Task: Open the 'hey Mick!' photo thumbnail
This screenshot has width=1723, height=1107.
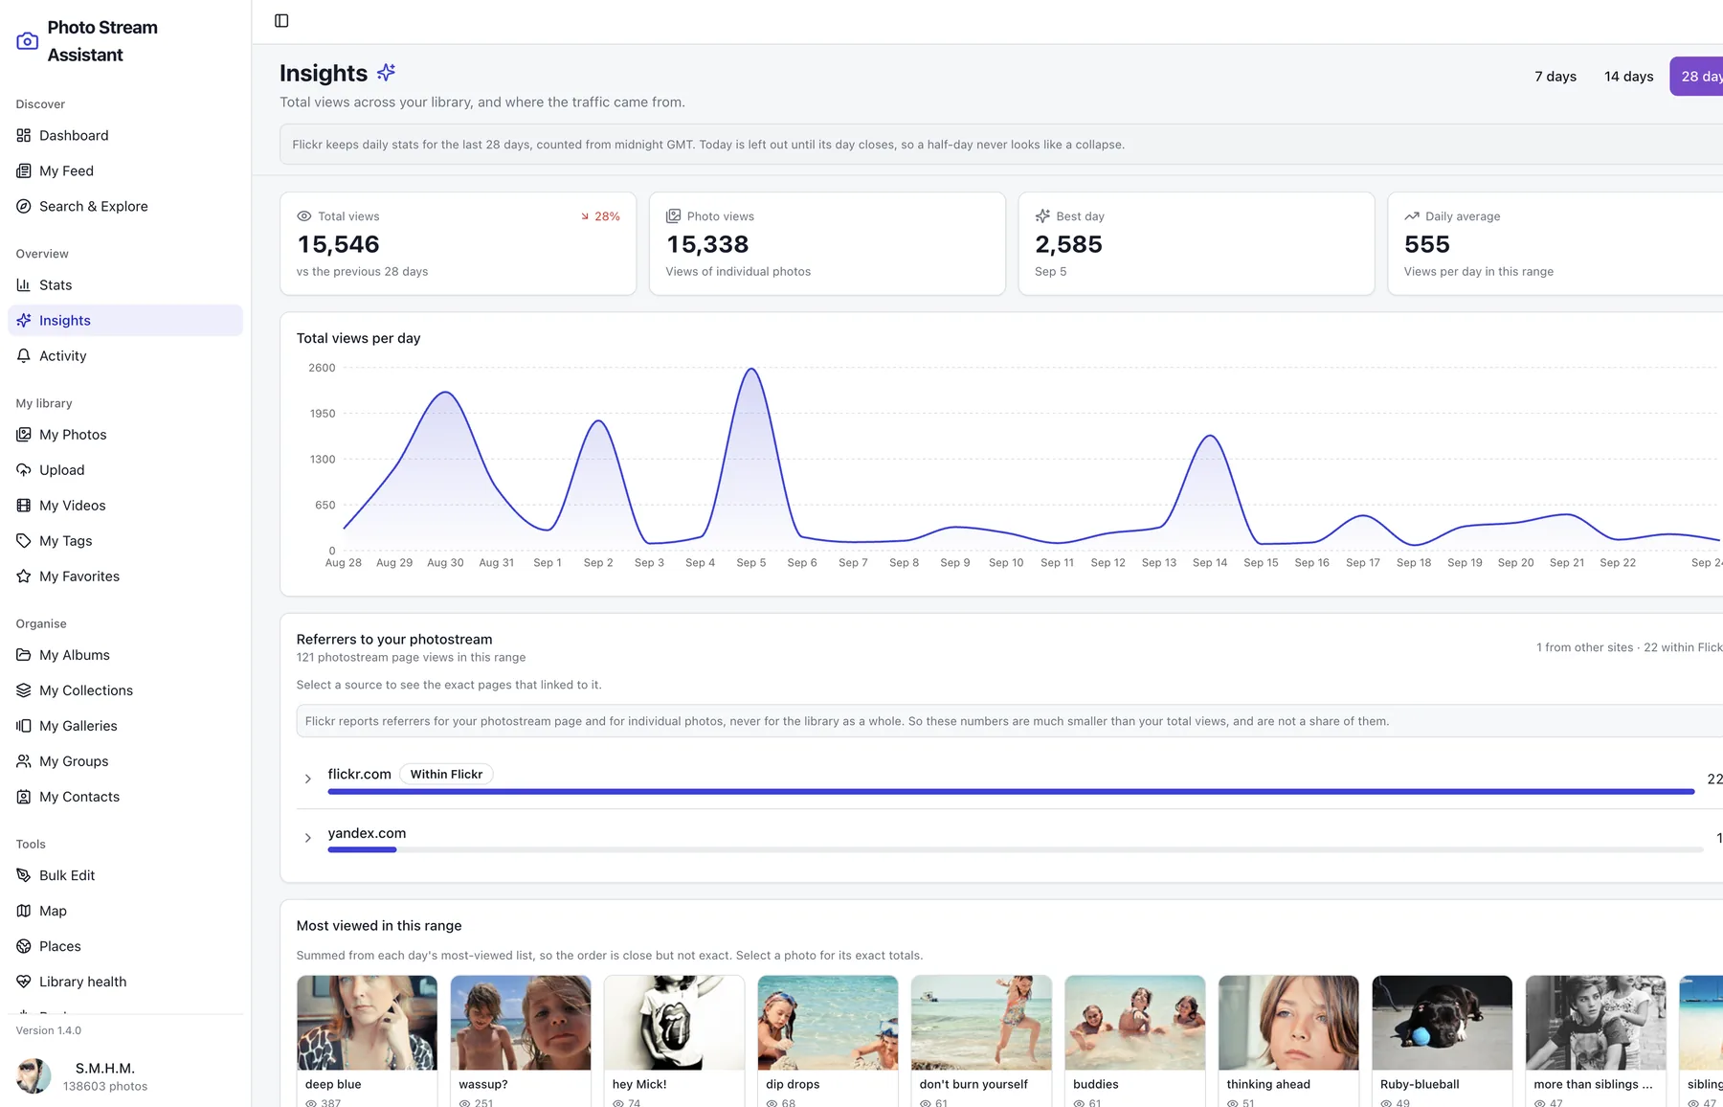Action: [674, 1023]
